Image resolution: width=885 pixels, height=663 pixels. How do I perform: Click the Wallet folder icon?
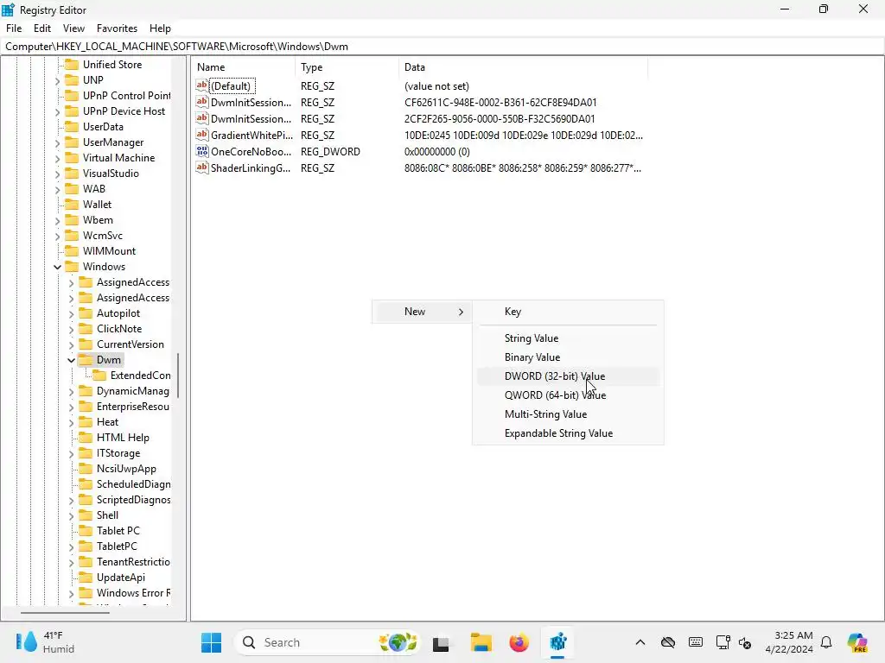[x=72, y=204]
